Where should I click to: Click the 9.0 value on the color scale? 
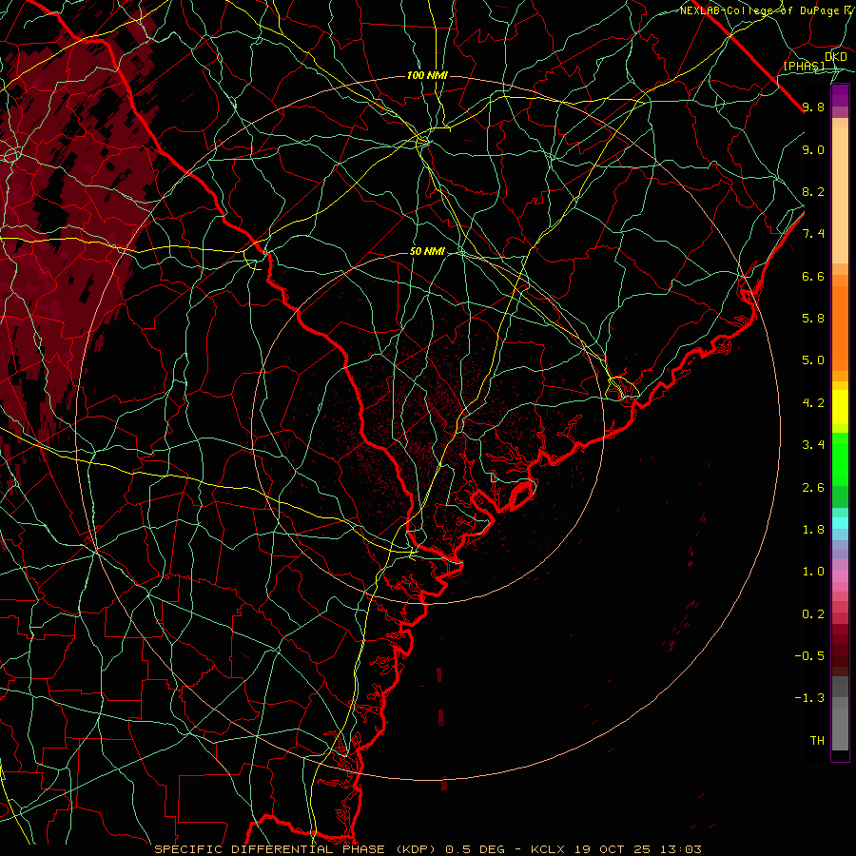coord(813,149)
